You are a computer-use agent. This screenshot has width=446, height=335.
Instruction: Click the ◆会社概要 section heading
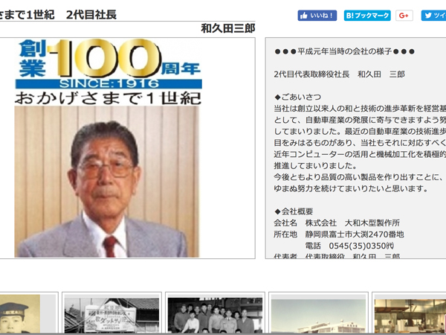(294, 211)
